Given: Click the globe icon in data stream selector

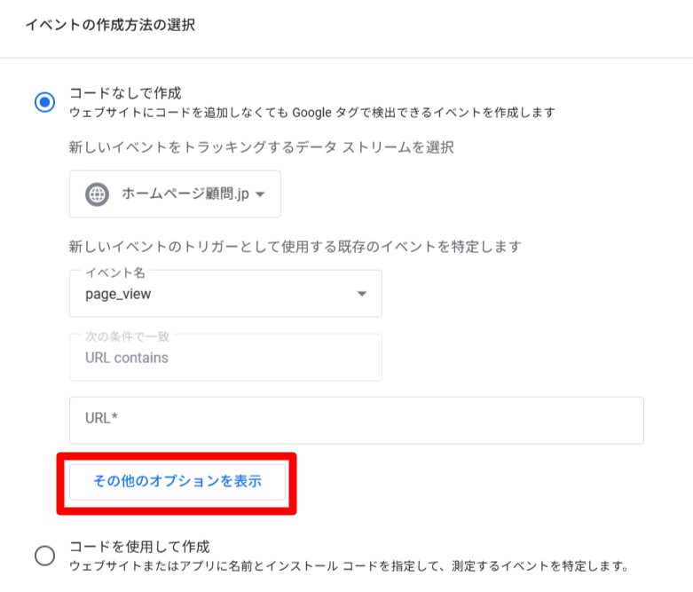Looking at the screenshot, I should [x=97, y=194].
